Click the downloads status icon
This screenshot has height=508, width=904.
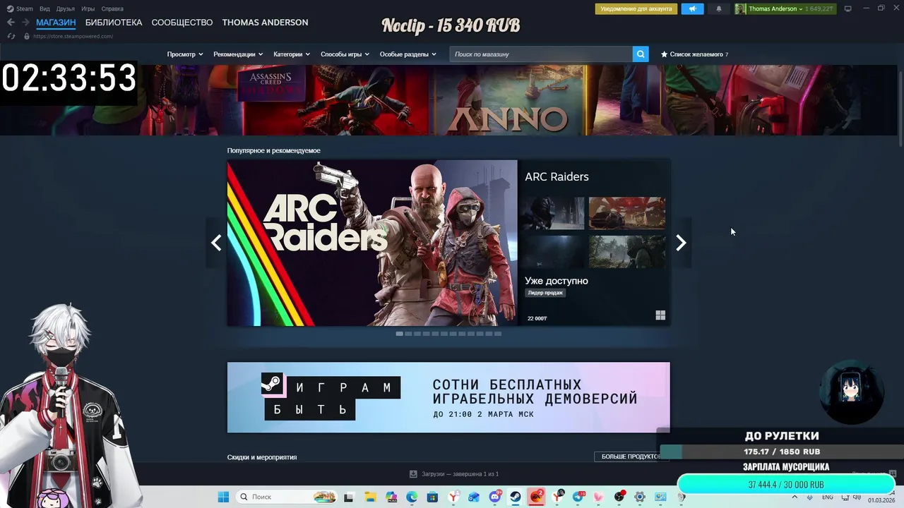(x=413, y=474)
